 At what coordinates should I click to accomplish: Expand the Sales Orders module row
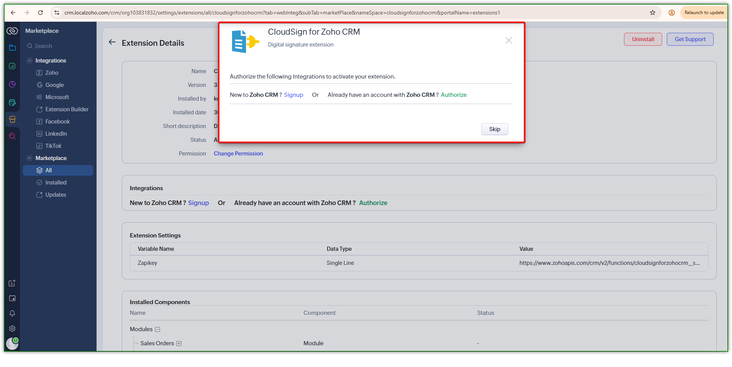179,344
